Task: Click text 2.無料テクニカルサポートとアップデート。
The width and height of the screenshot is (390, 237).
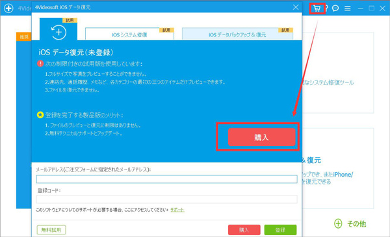Action: [x=84, y=133]
